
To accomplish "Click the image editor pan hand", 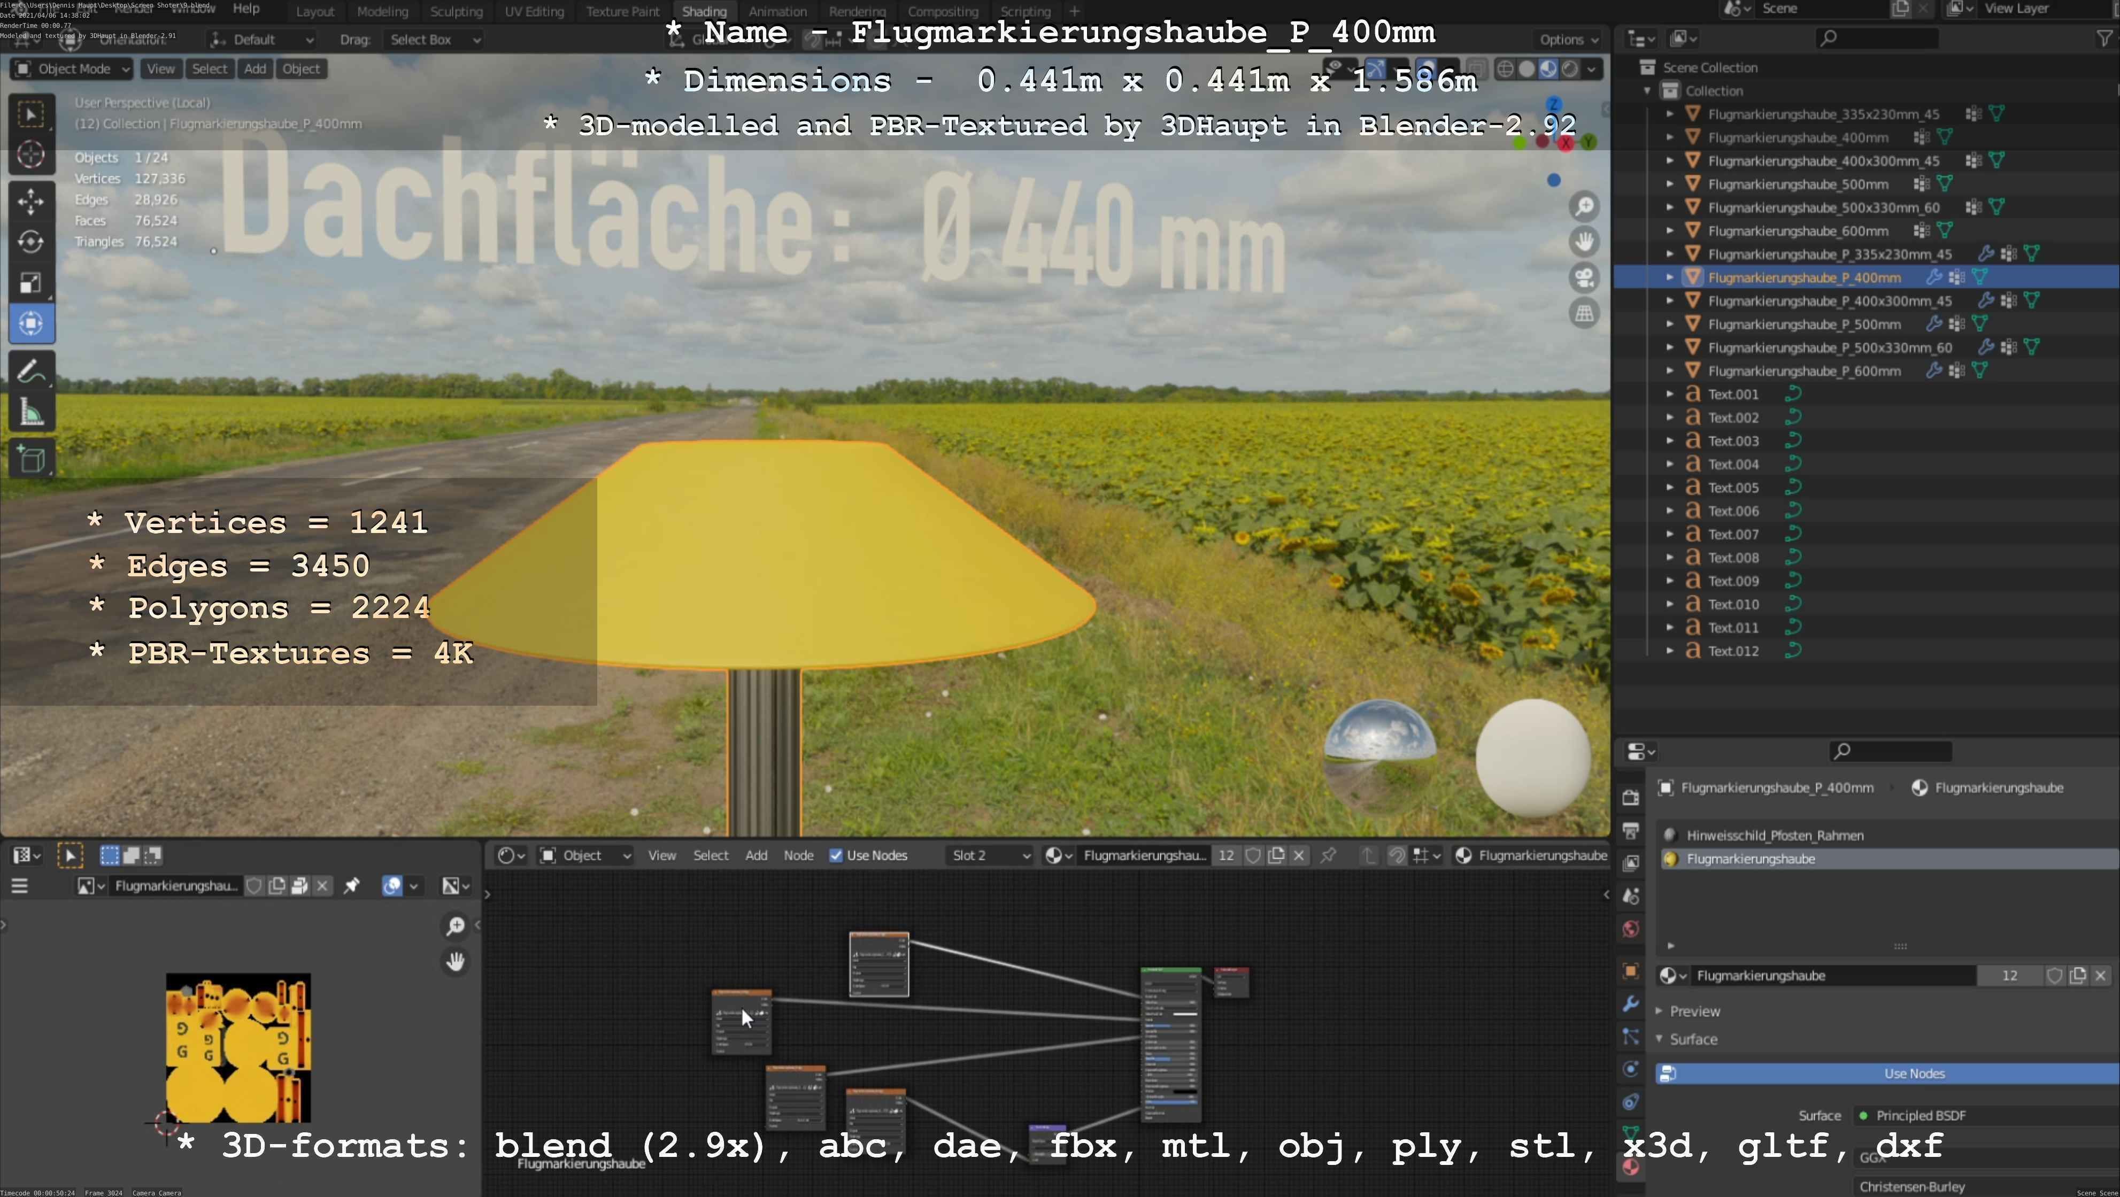I will click(x=455, y=961).
